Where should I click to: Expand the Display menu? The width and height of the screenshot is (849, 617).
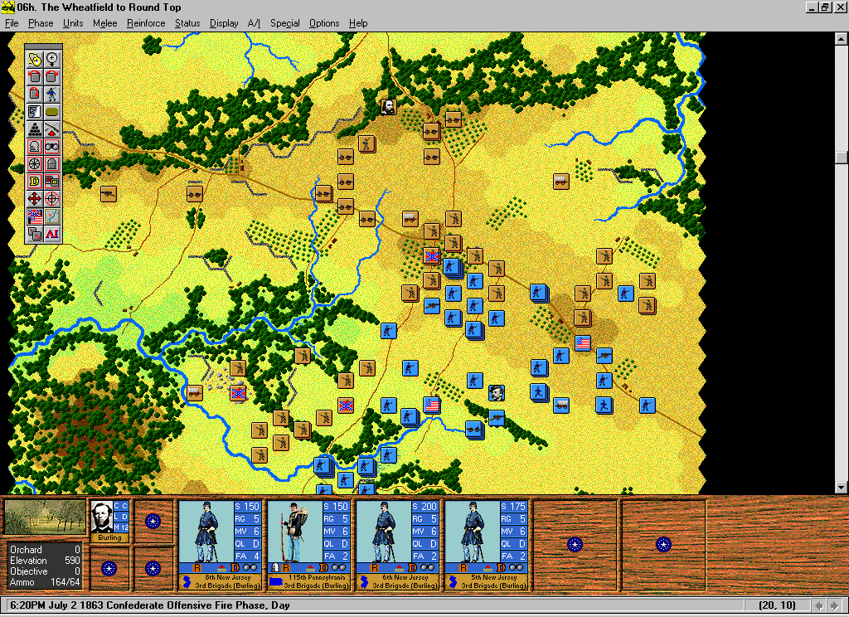click(224, 23)
